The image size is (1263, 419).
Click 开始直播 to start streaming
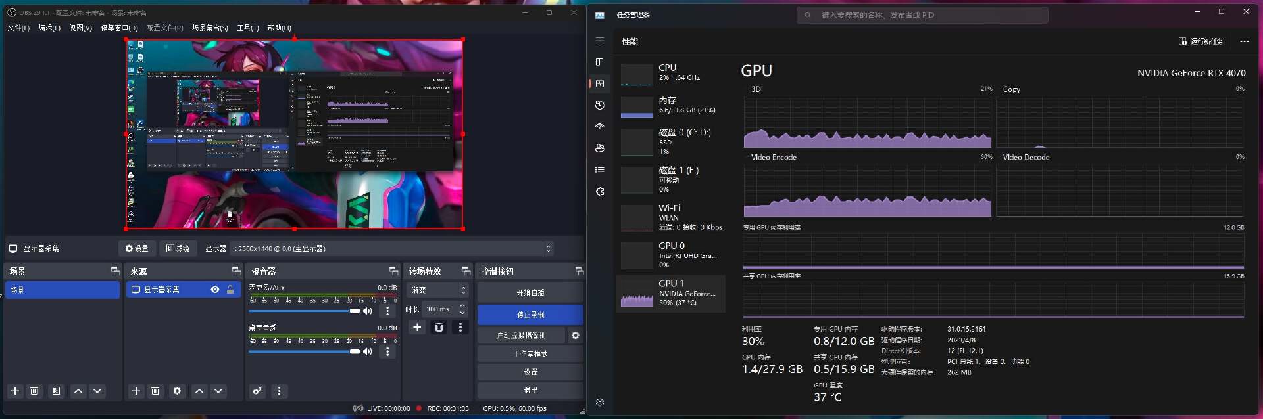[x=530, y=292]
